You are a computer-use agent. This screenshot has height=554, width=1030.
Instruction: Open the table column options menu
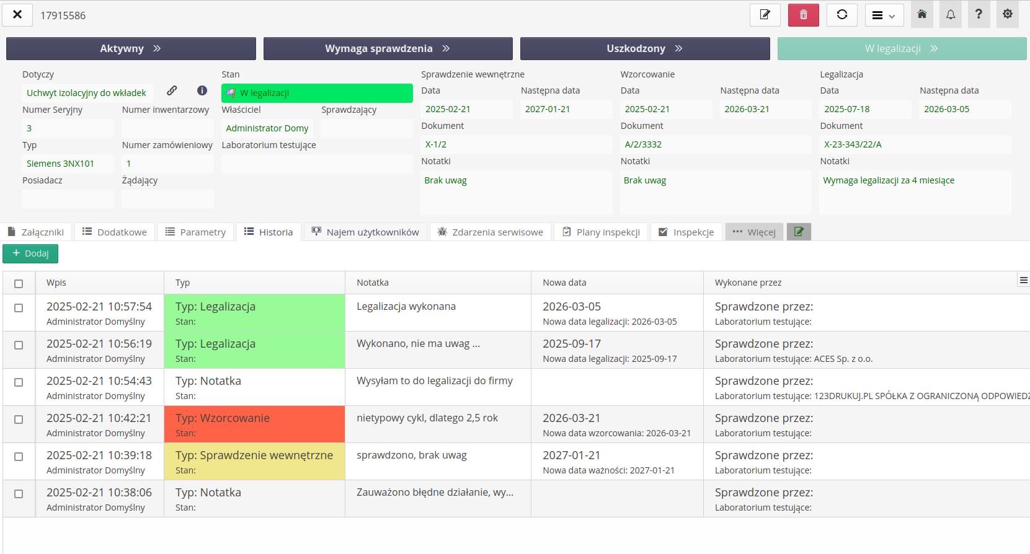(x=1023, y=281)
